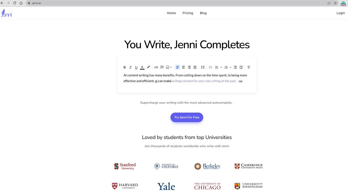This screenshot has width=348, height=195.
Task: Click the Yale logo
Action: point(166,186)
